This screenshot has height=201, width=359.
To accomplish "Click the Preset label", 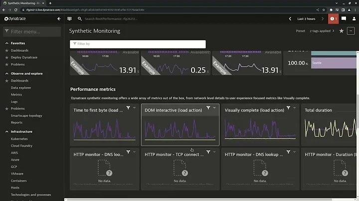I will [300, 31].
